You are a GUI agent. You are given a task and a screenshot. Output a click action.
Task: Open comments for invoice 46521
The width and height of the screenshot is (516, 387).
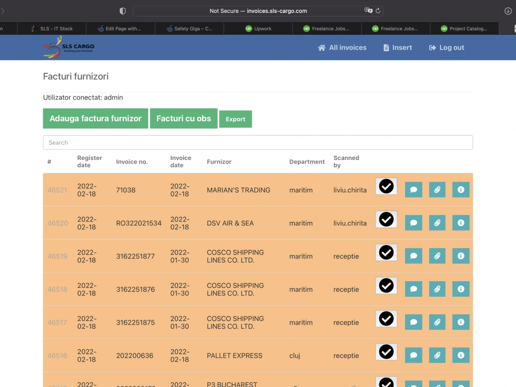[x=413, y=189]
